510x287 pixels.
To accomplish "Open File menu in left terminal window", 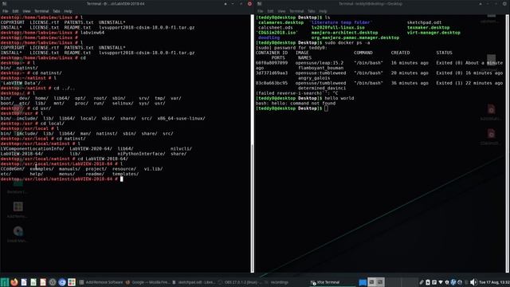I will coord(6,11).
